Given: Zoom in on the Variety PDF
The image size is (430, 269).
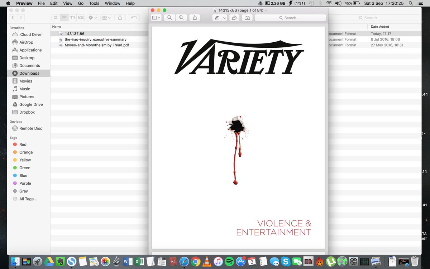Looking at the screenshot, I should 181,18.
